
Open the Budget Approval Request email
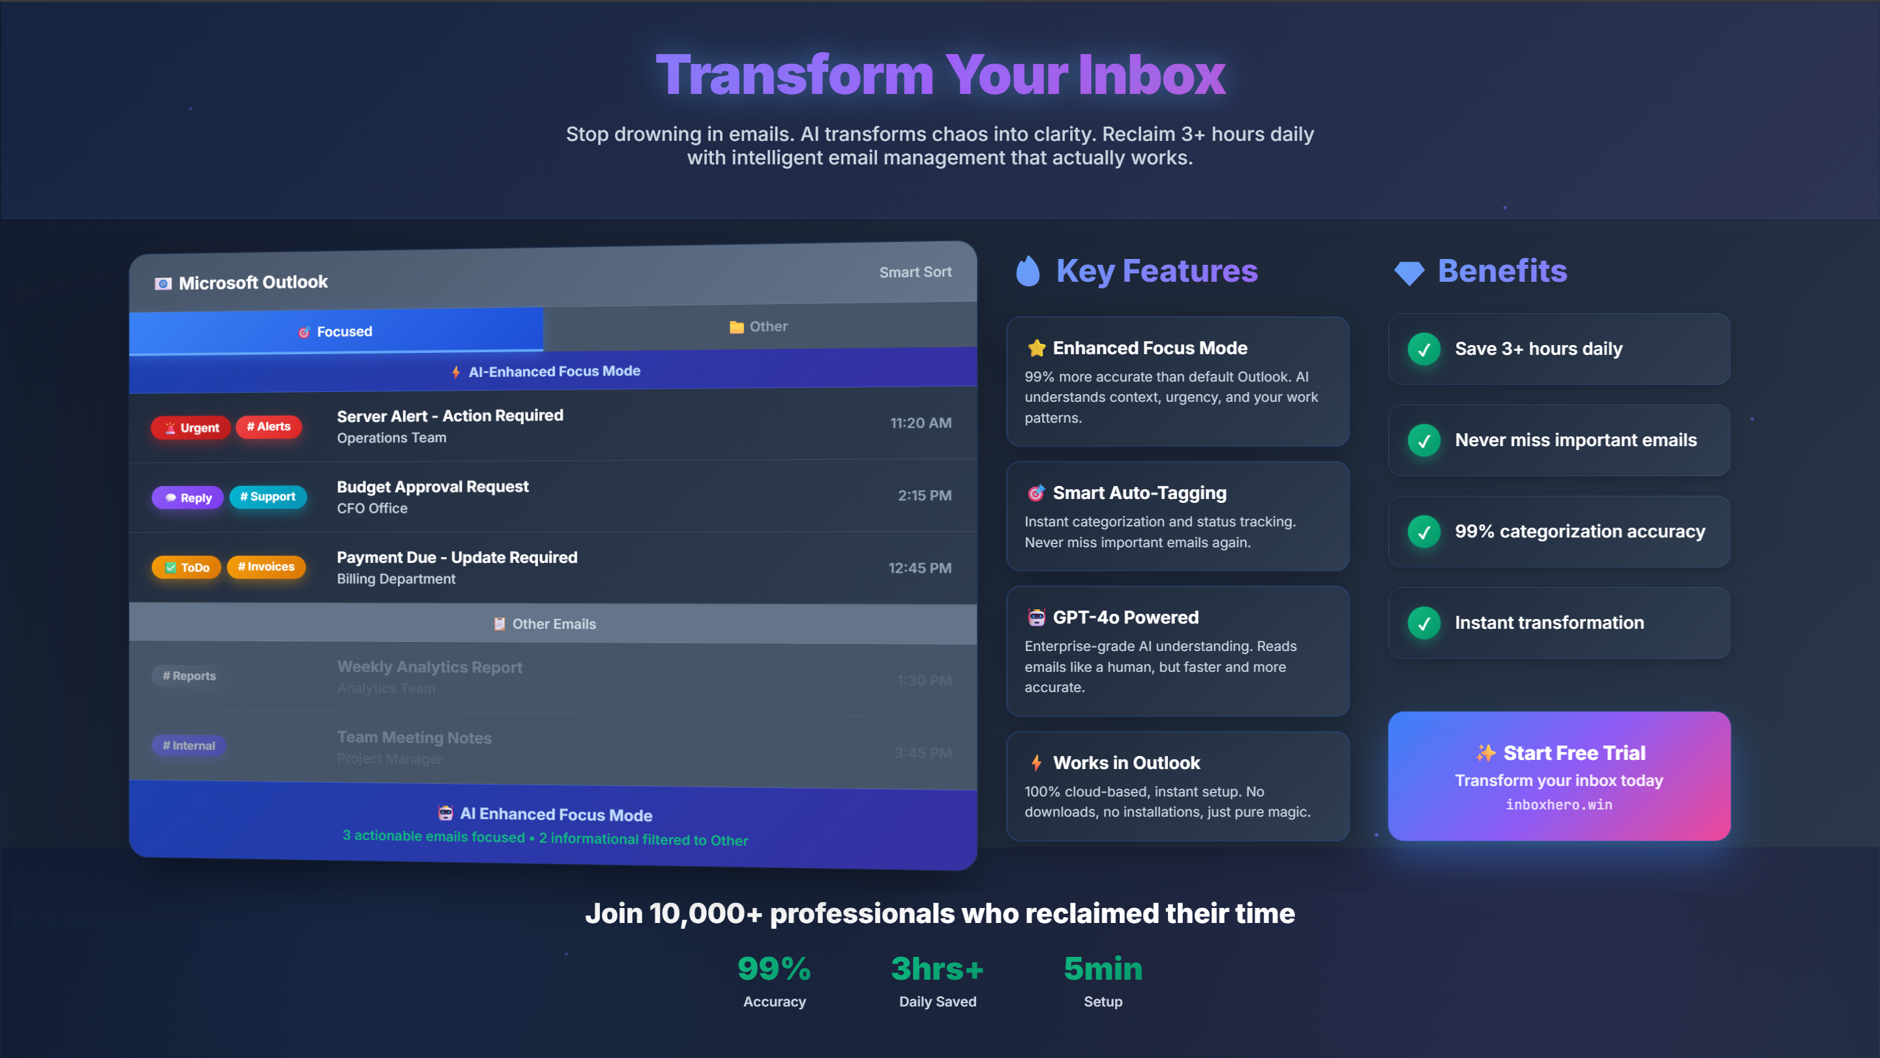tap(432, 487)
